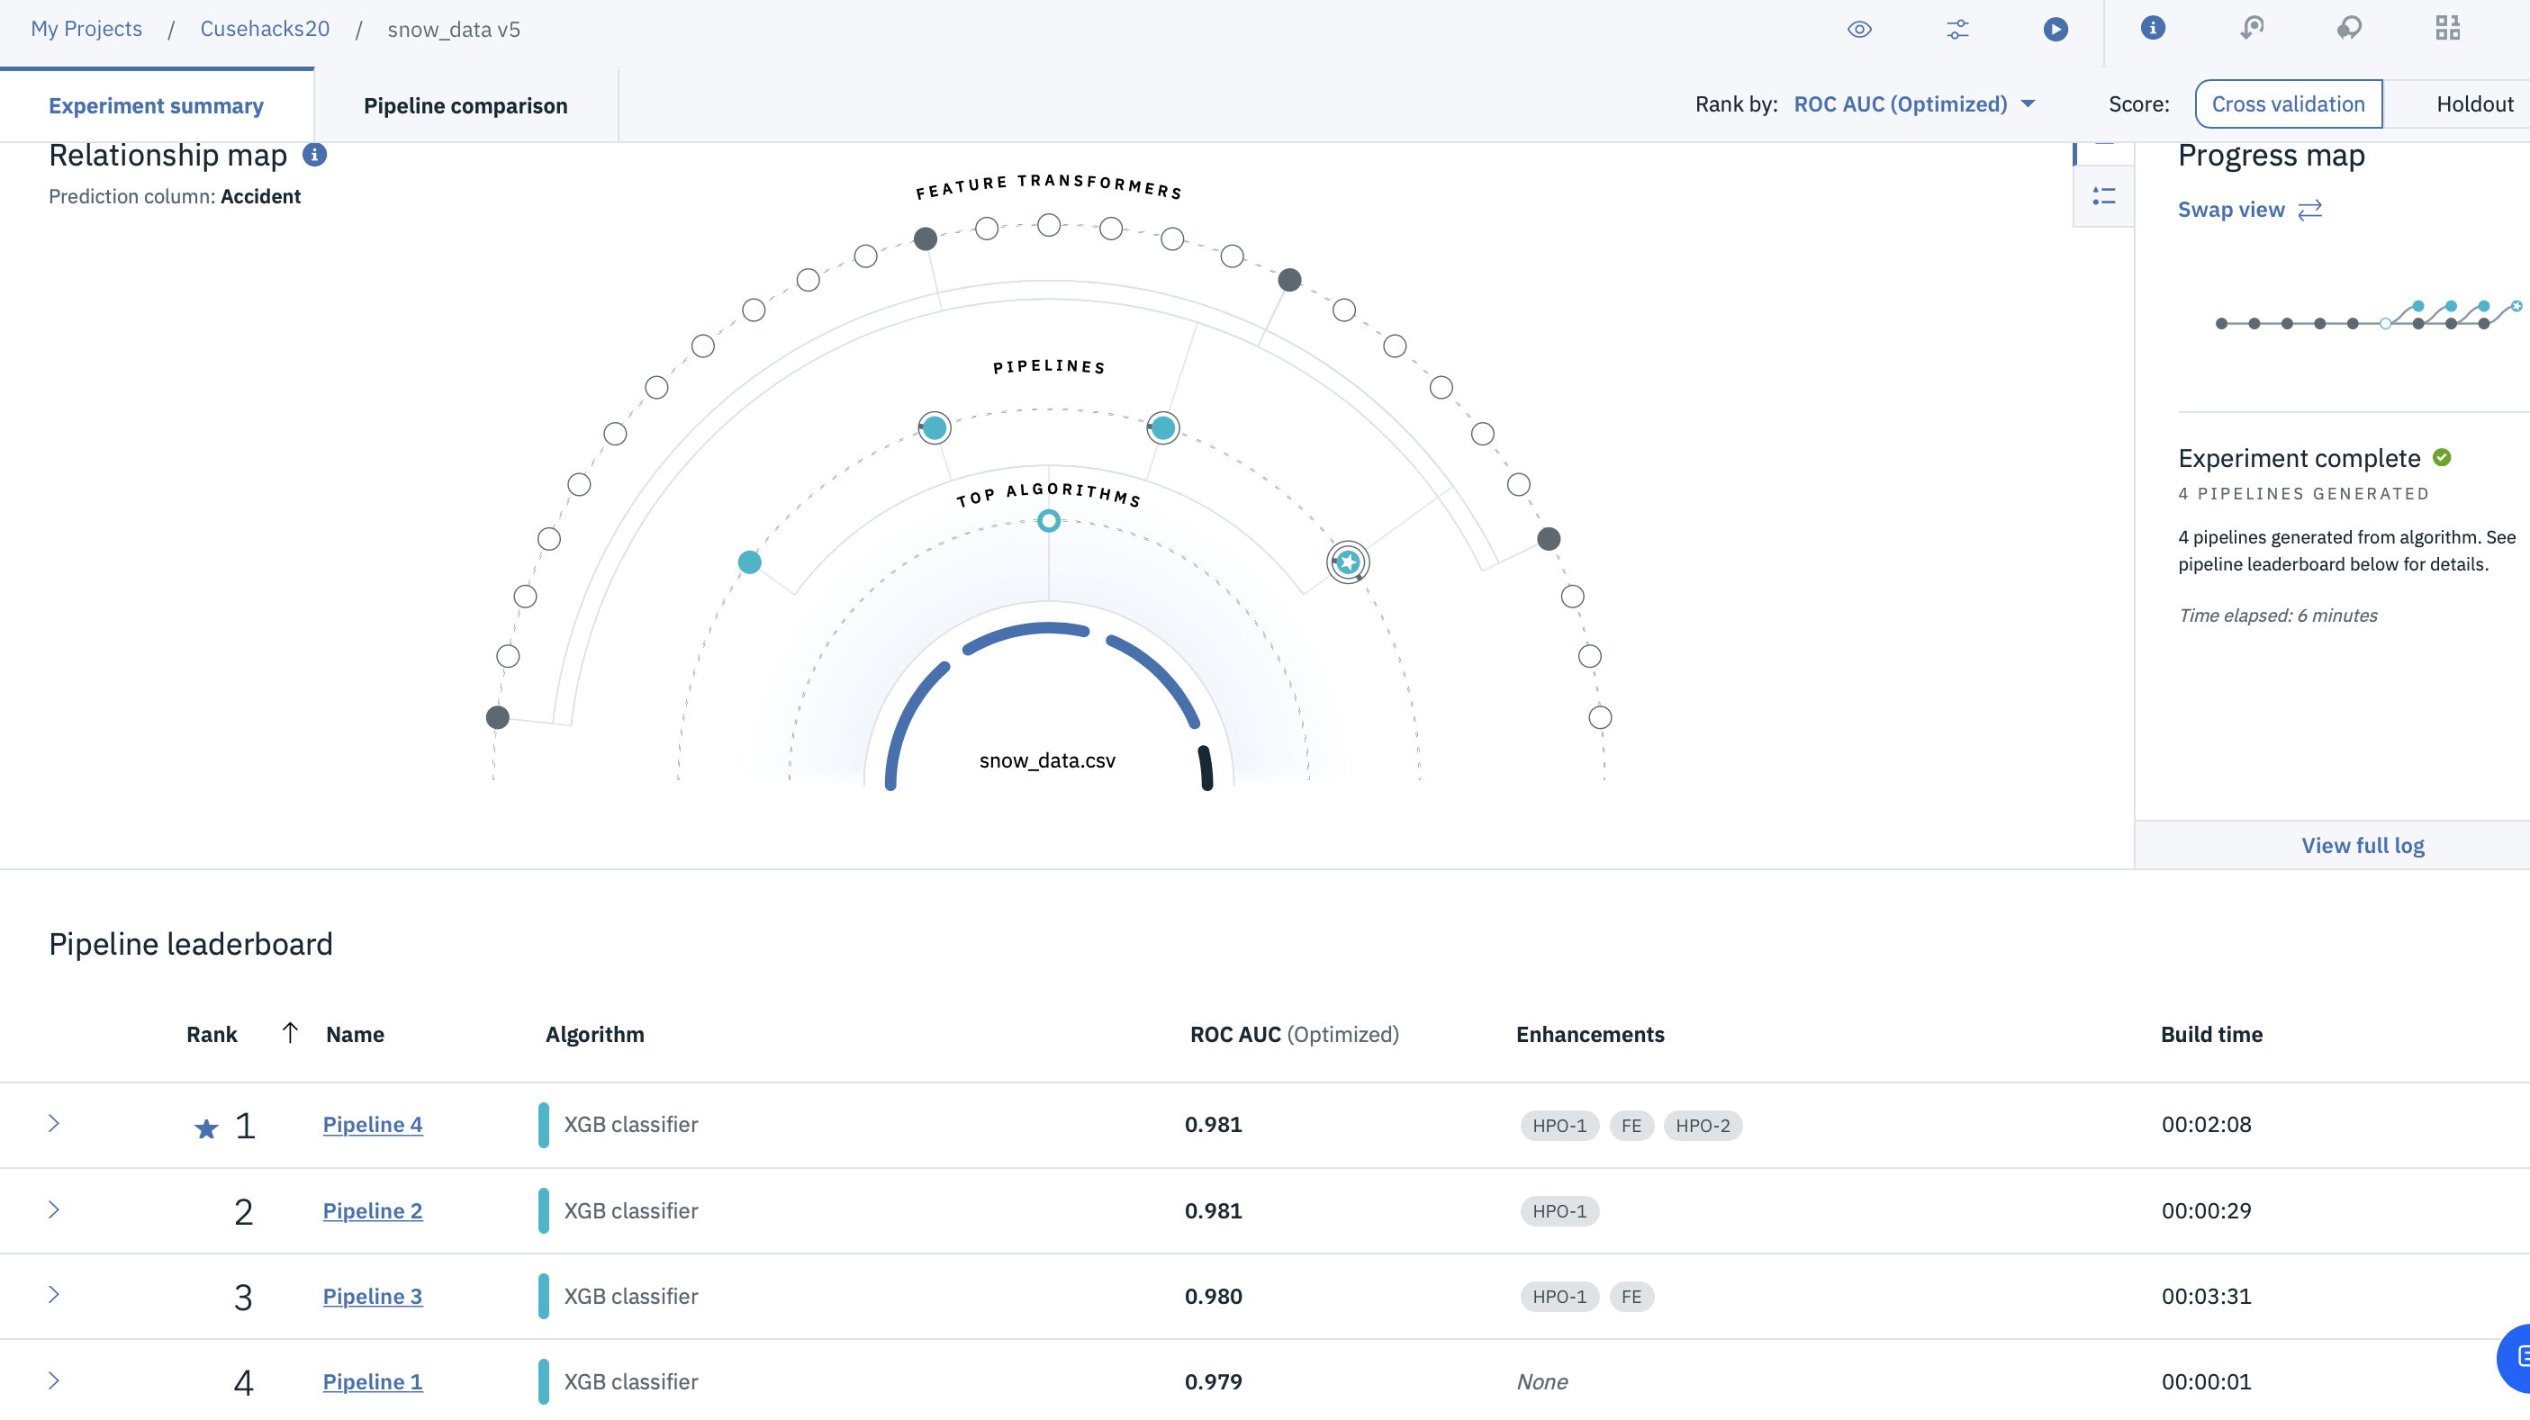Expand the Pipeline 4 row
Image resolution: width=2530 pixels, height=1420 pixels.
point(54,1124)
